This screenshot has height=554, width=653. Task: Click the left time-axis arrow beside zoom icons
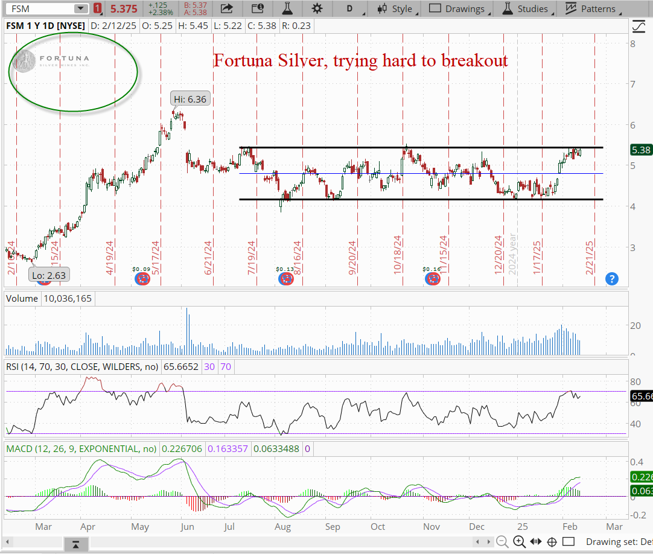click(x=477, y=541)
